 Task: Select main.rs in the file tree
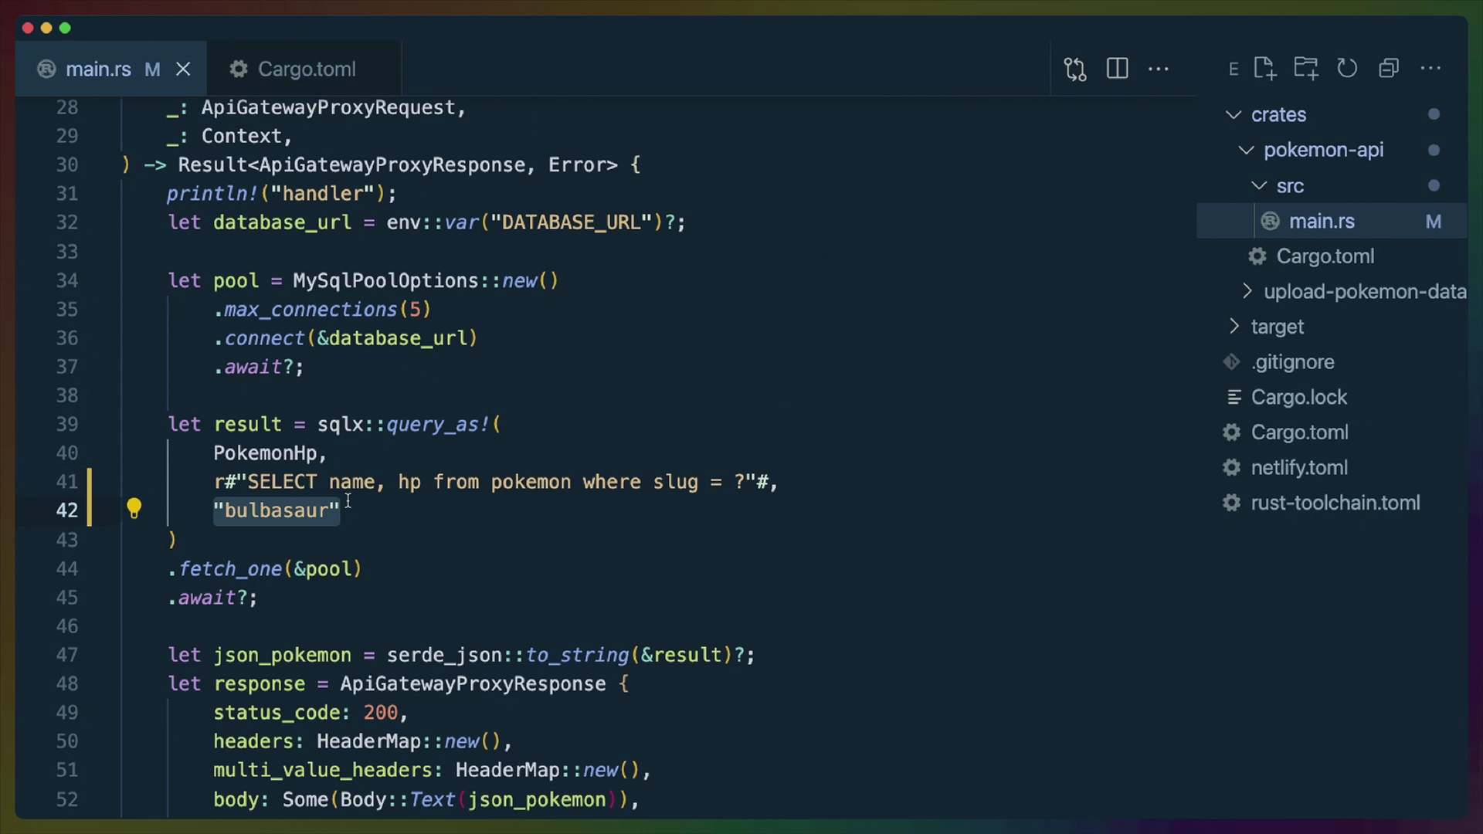pyautogui.click(x=1332, y=222)
